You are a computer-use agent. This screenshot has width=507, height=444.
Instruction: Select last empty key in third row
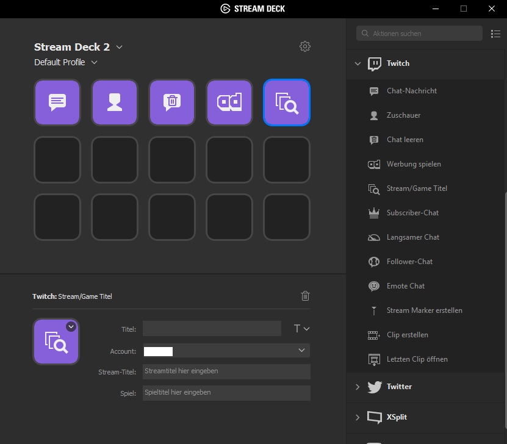(287, 217)
